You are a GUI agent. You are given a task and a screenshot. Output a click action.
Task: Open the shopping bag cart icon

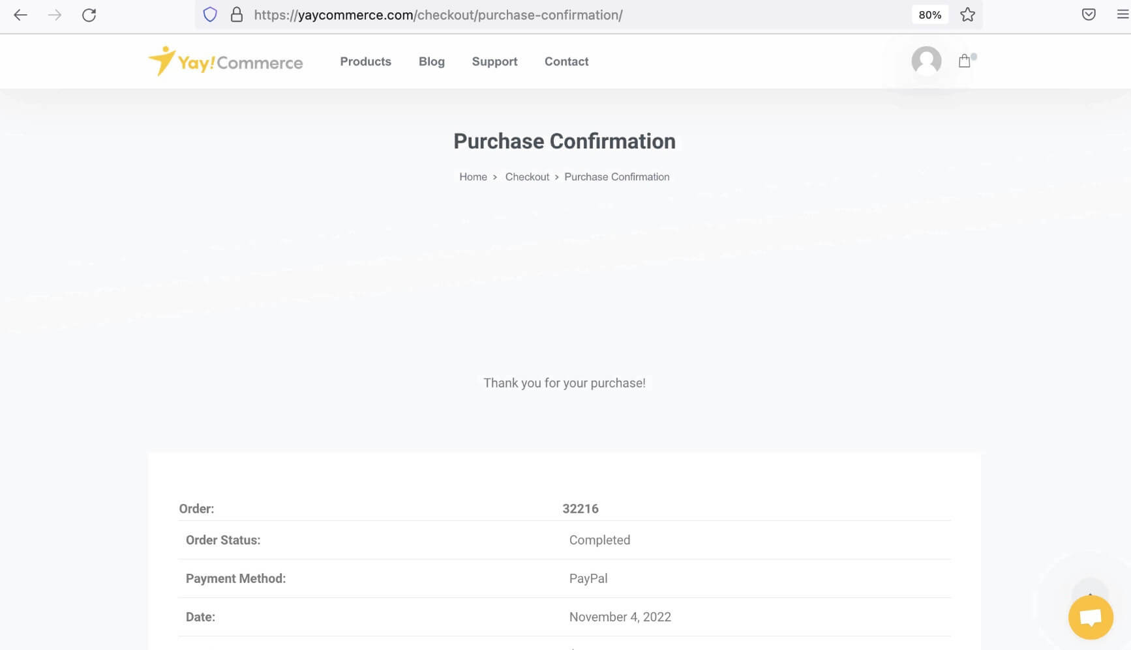[965, 61]
